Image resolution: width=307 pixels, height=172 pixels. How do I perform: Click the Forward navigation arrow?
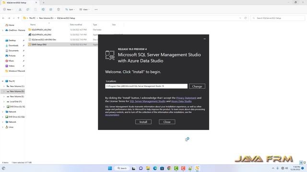pyautogui.click(x=9, y=18)
